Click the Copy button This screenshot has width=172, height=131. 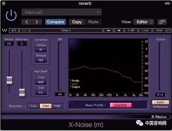click(x=77, y=22)
